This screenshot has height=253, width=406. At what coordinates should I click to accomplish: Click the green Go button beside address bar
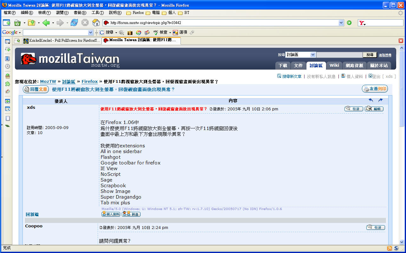[x=349, y=23]
